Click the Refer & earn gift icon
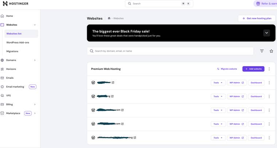This screenshot has width=277, height=148. [258, 4]
